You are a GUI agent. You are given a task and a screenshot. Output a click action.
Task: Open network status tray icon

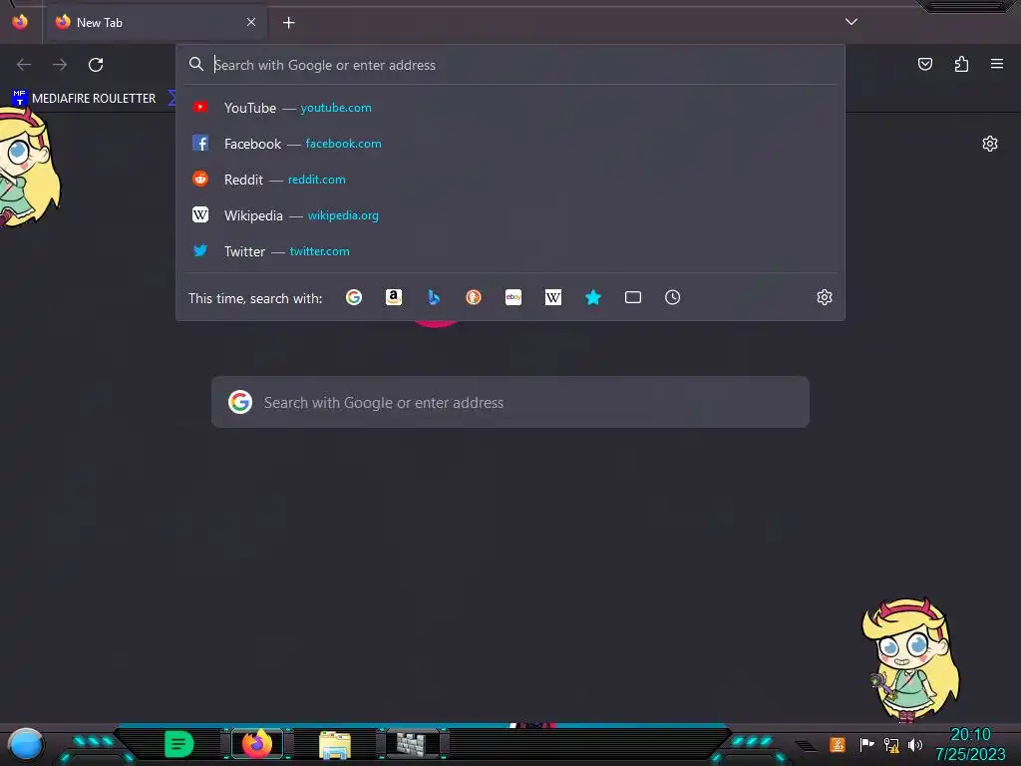pyautogui.click(x=891, y=744)
